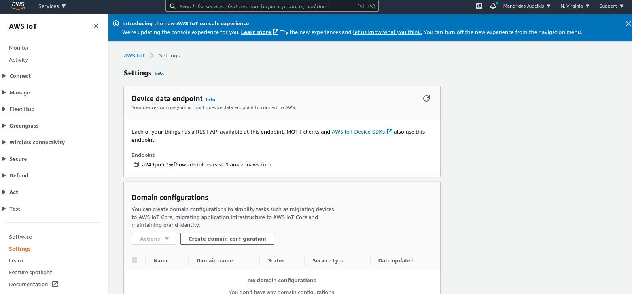
Task: Open the Monitor page from sidebar
Action: (19, 48)
